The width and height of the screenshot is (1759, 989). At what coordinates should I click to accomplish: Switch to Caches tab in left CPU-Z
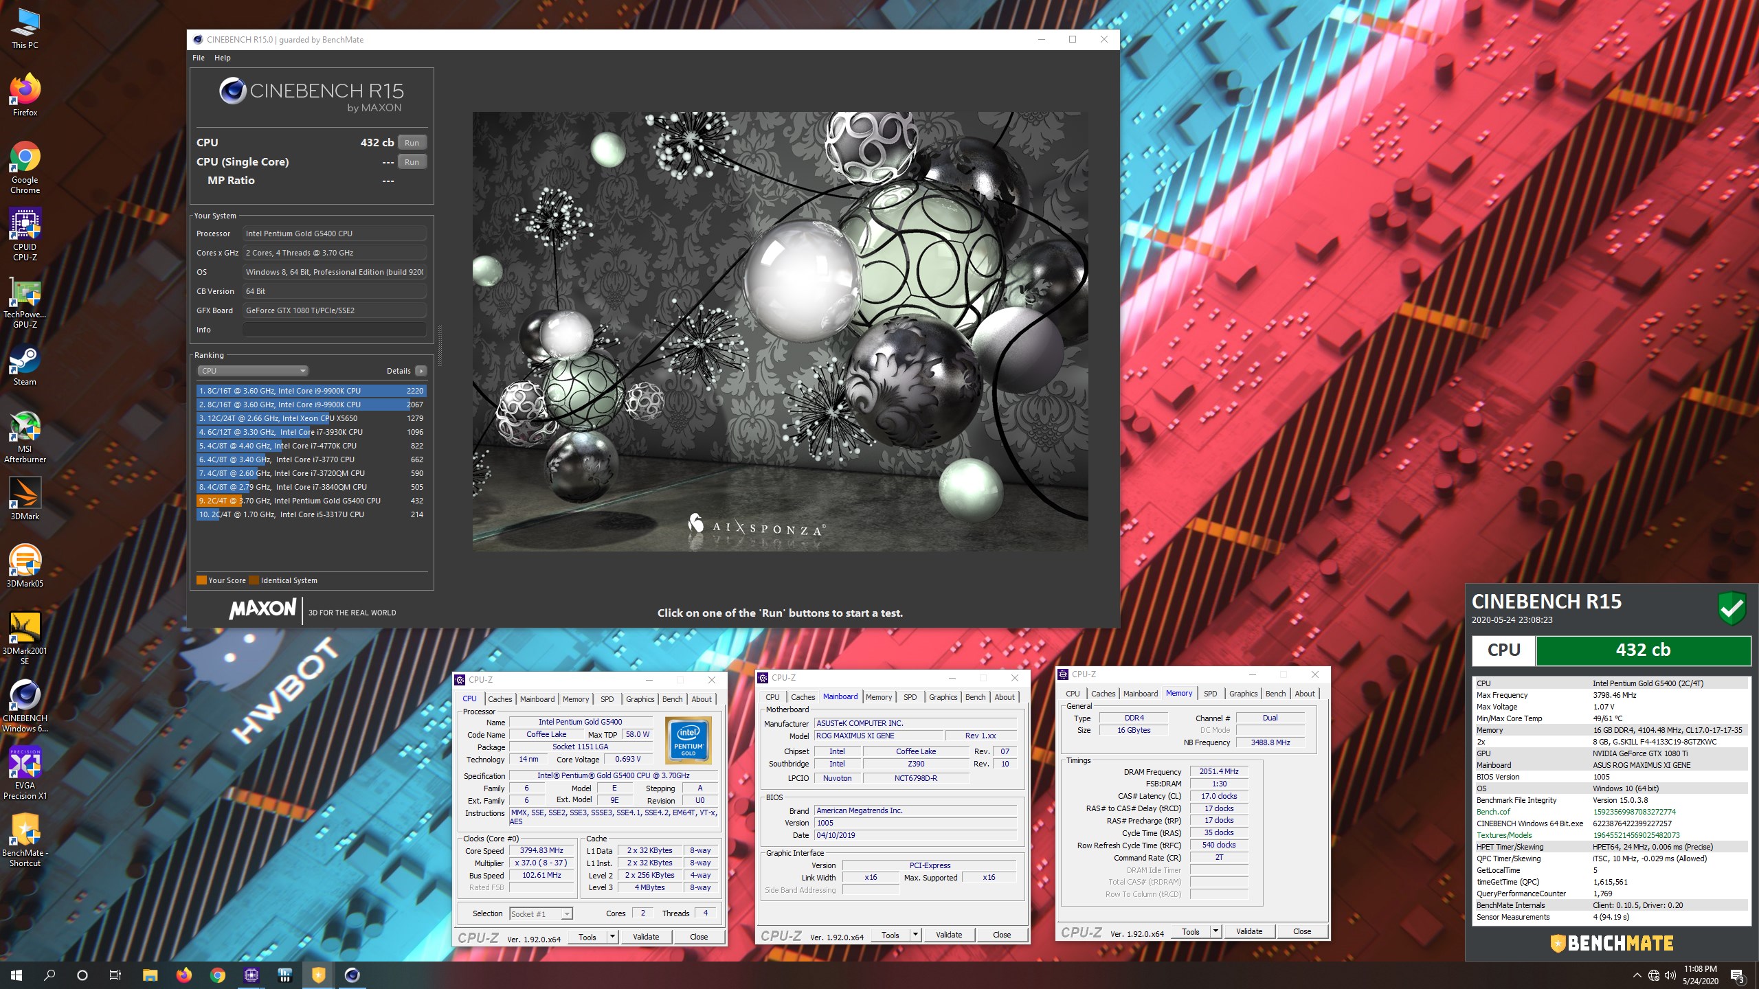coord(500,699)
